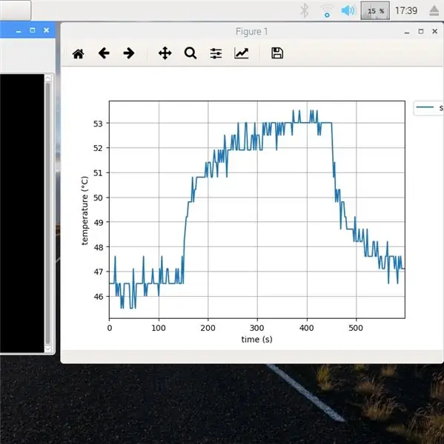Open the volume speaker tray icon
This screenshot has height=444, width=444.
click(x=348, y=11)
